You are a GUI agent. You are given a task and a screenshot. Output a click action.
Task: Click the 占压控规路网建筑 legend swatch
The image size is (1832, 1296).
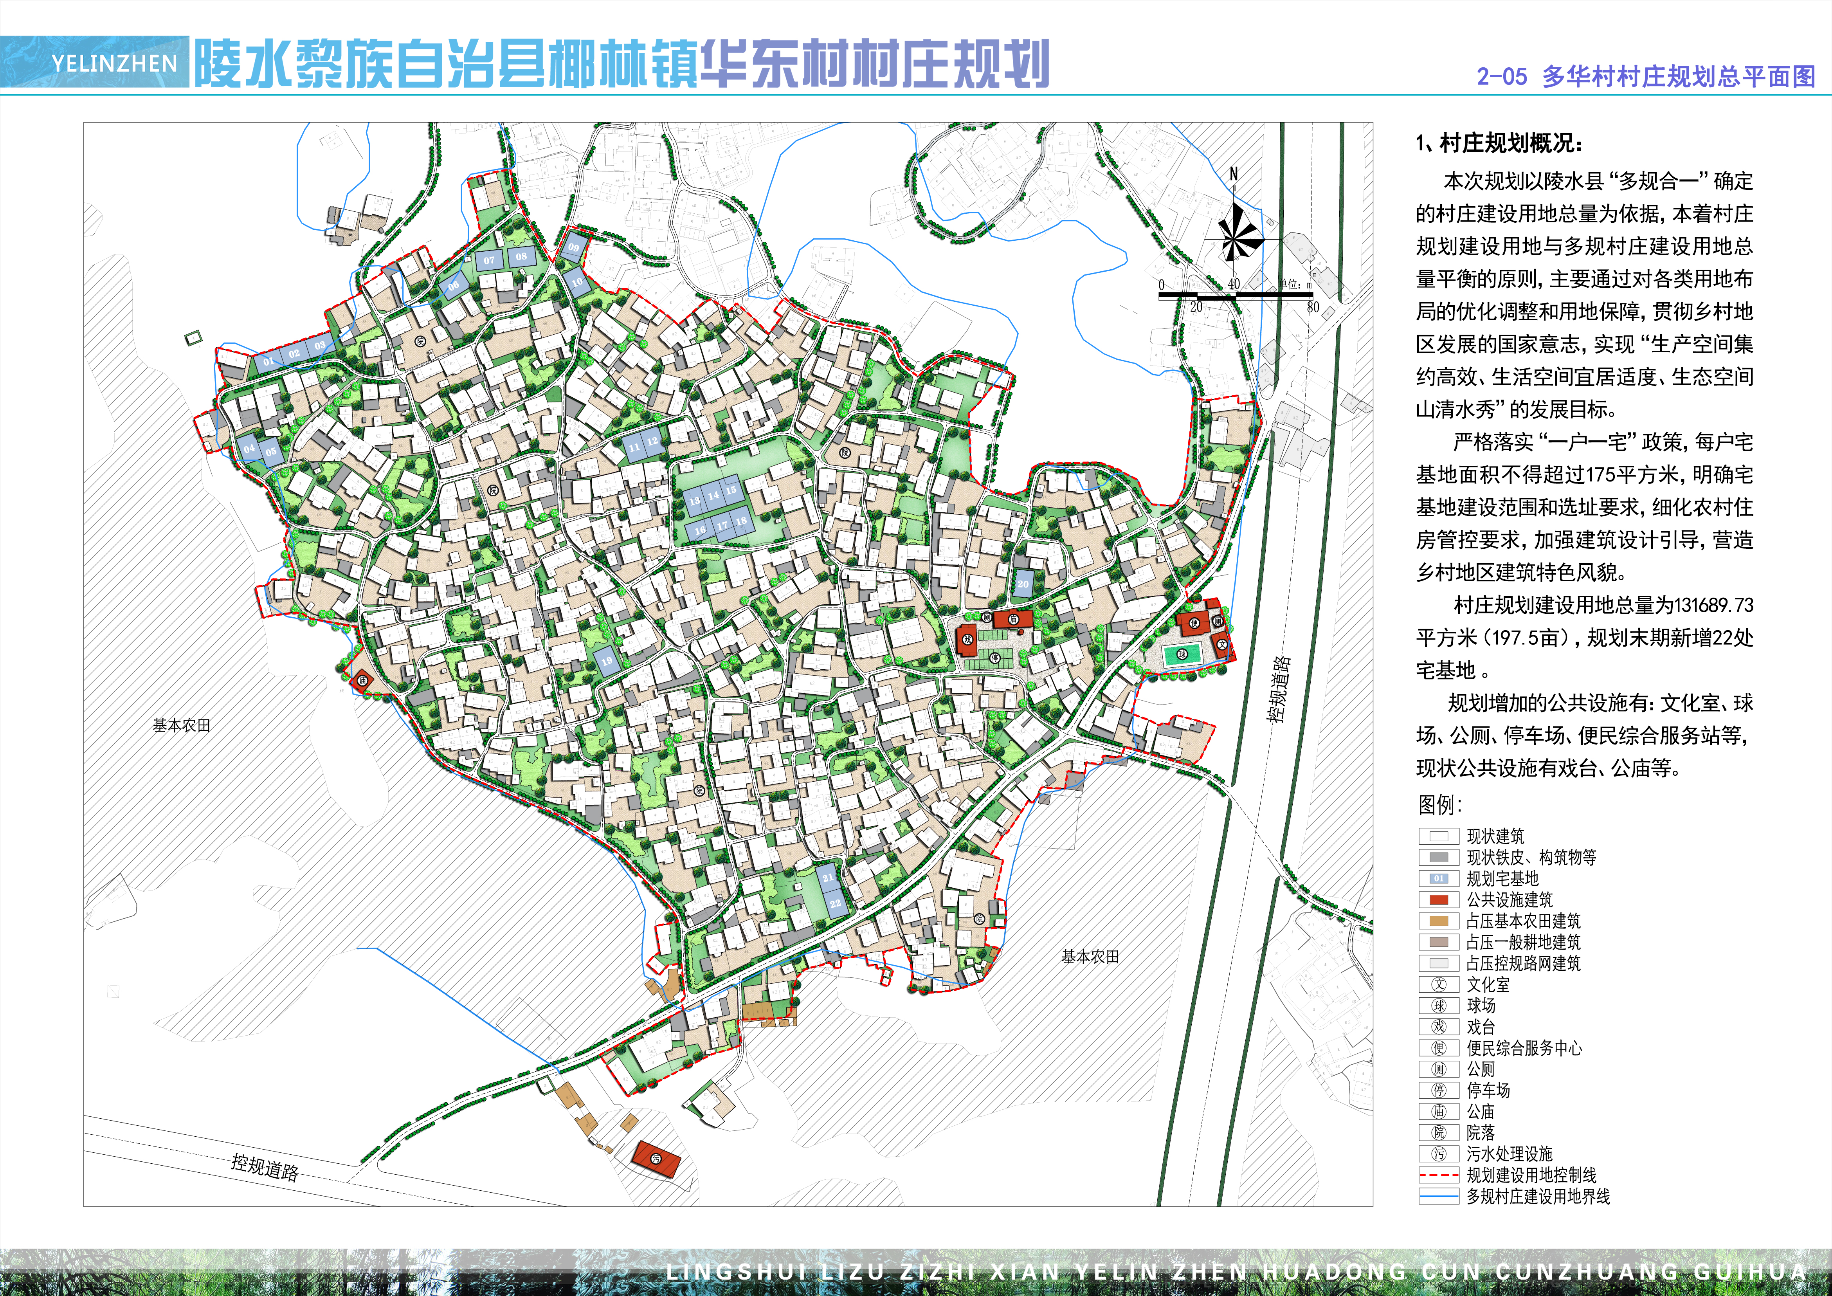[1439, 963]
